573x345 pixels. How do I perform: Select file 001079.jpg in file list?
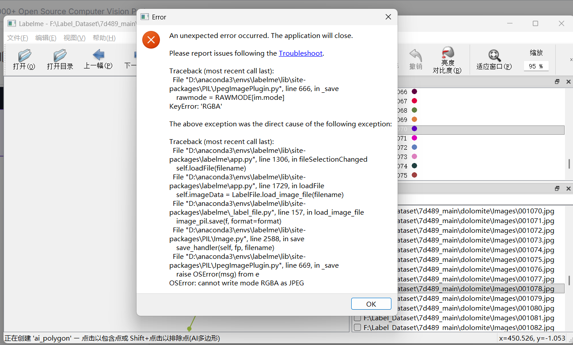pos(476,299)
